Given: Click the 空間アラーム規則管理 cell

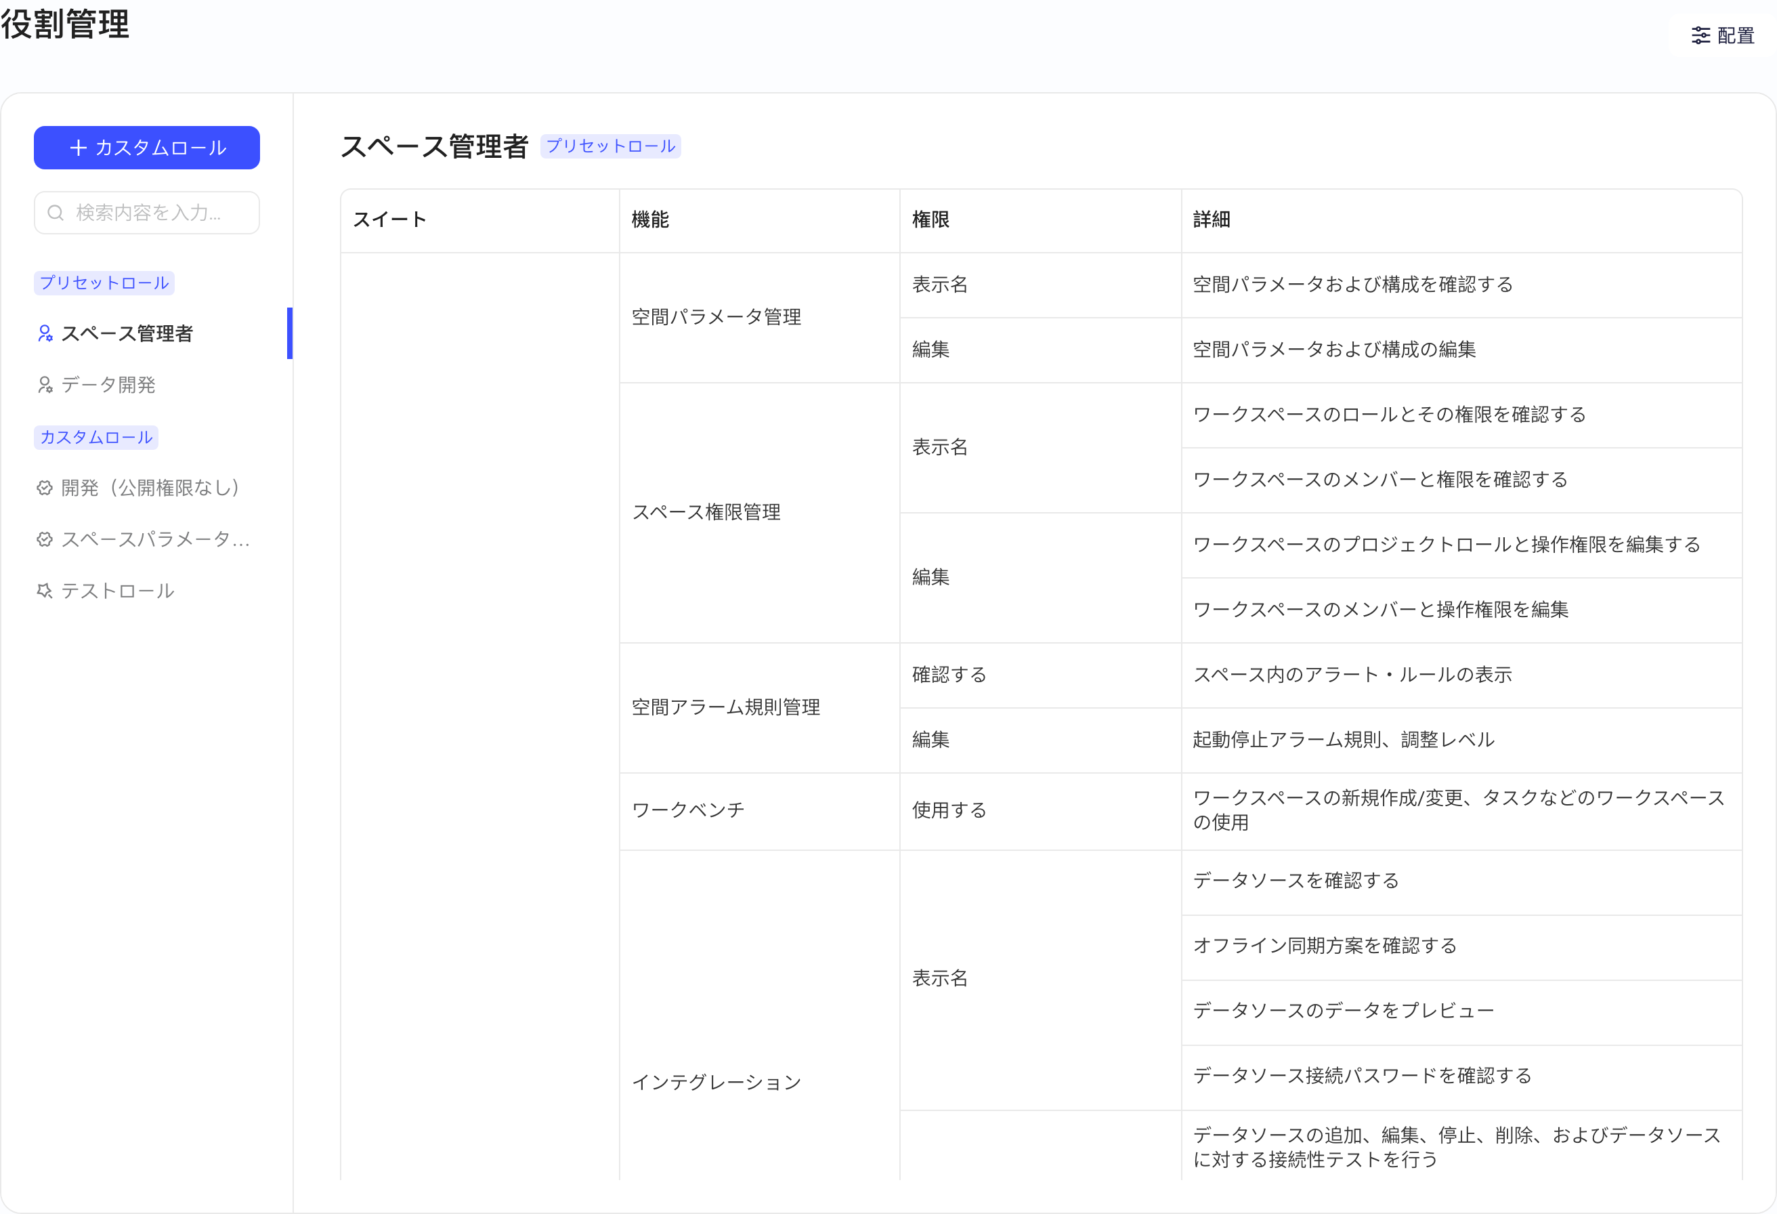Looking at the screenshot, I should (x=759, y=707).
